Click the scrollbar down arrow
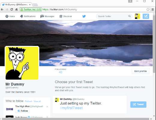The image size is (156, 120). (154, 116)
